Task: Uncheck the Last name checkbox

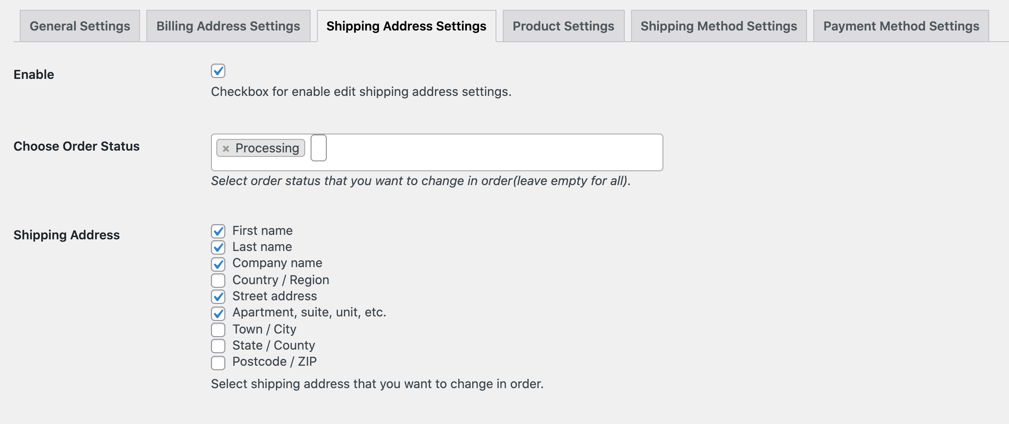Action: [218, 247]
